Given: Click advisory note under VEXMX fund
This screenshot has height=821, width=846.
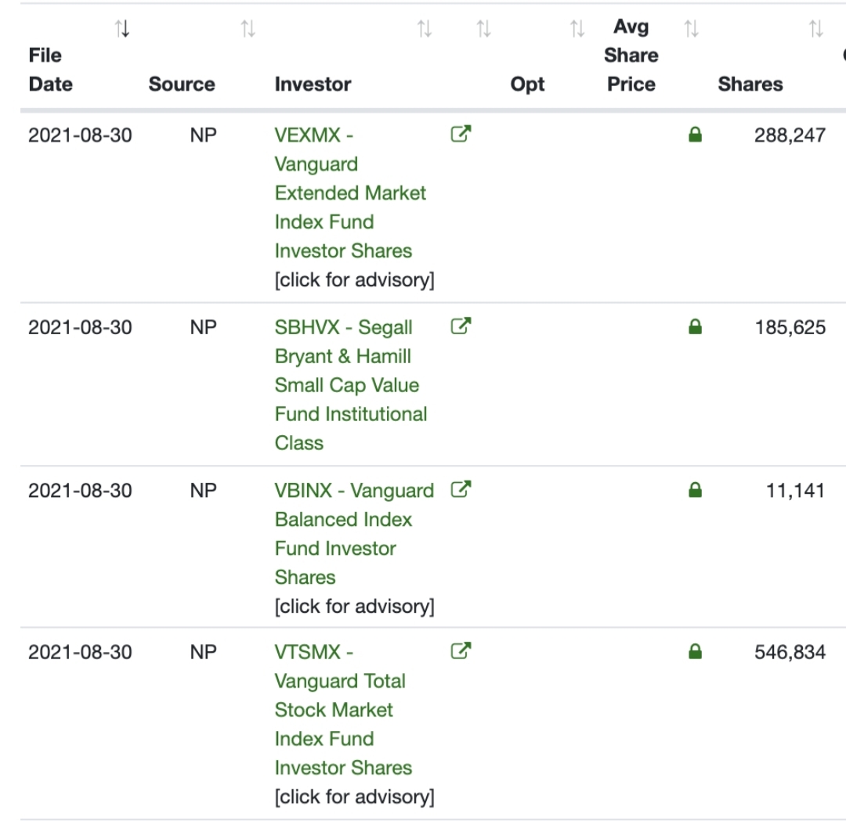Looking at the screenshot, I should pos(355,279).
